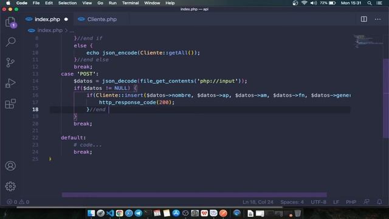Image resolution: width=389 pixels, height=219 pixels.
Task: Click errors and warnings count in status bar
Action: tap(18, 202)
